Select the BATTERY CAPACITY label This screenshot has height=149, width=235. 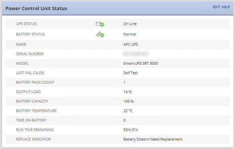(32, 101)
